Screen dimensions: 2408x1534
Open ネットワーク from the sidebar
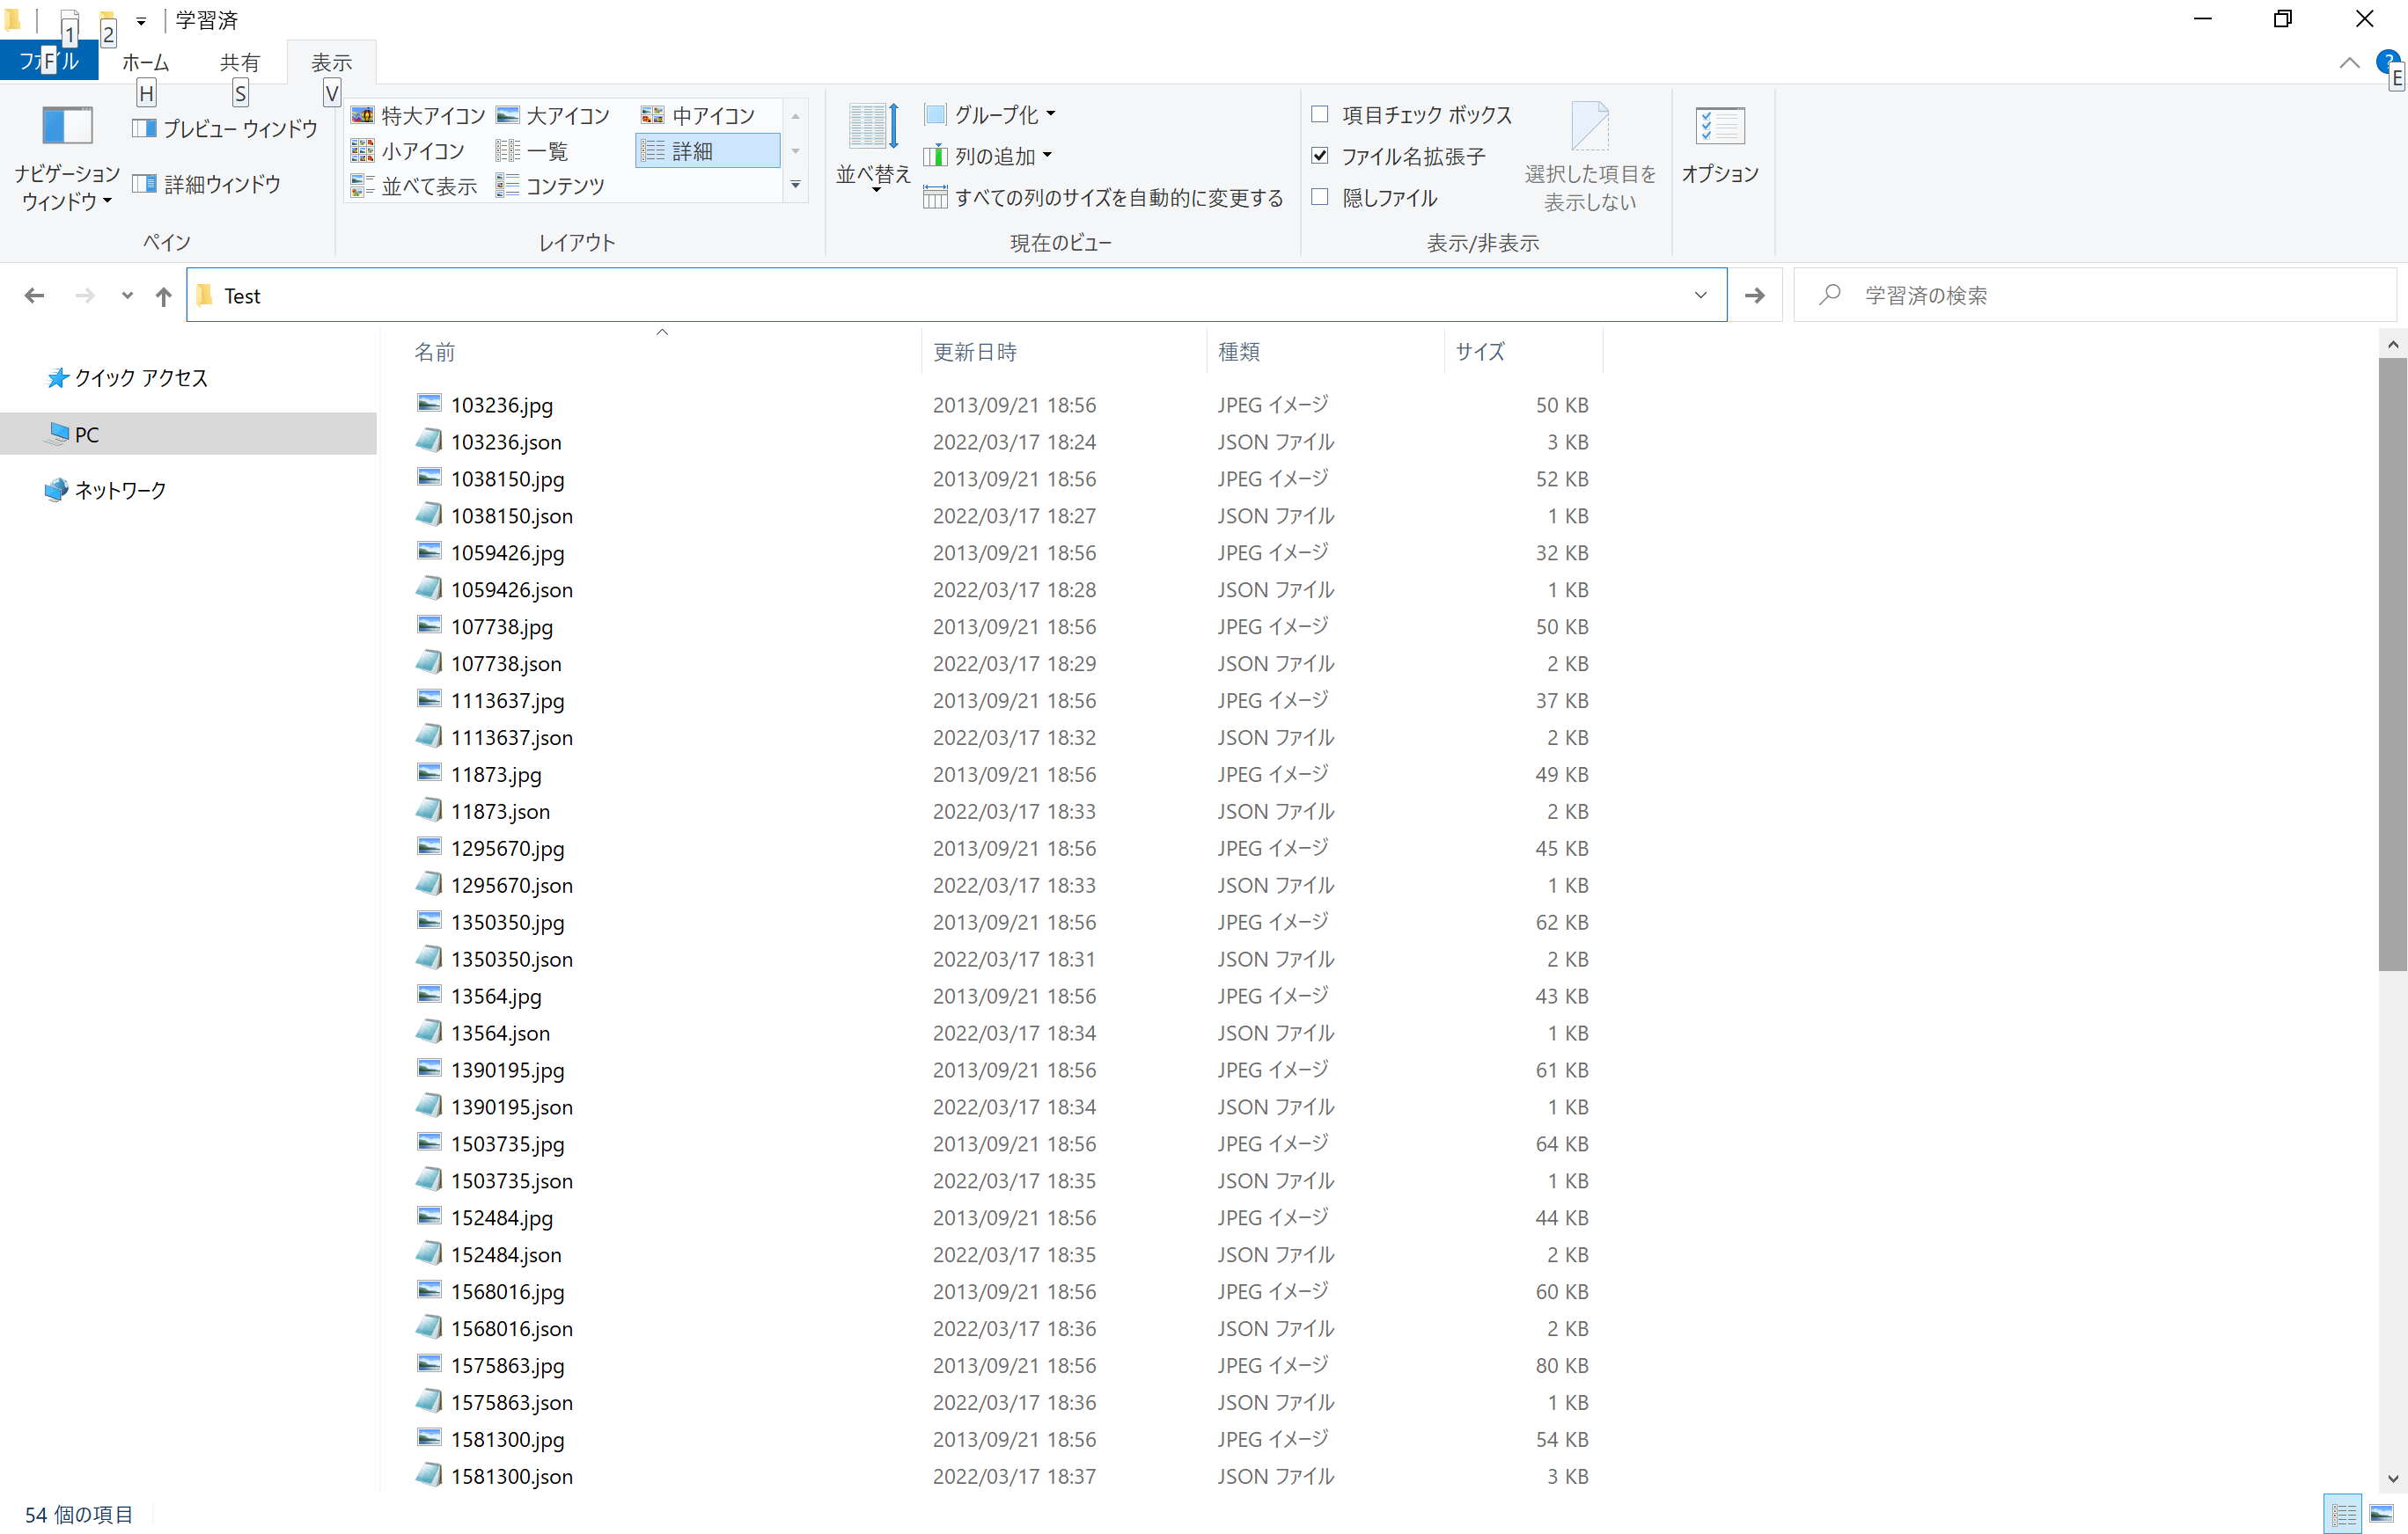click(x=120, y=490)
